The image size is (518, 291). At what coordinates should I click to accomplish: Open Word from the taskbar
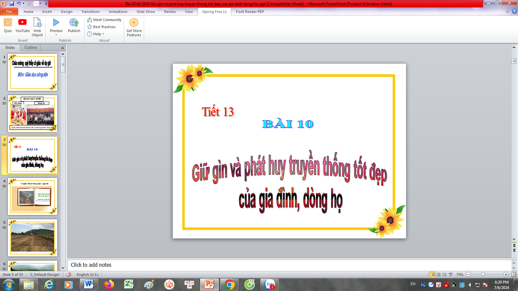89,285
